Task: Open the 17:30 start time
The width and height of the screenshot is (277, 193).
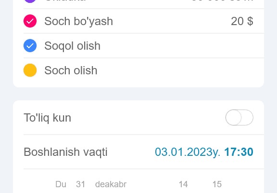Action: pyautogui.click(x=239, y=152)
